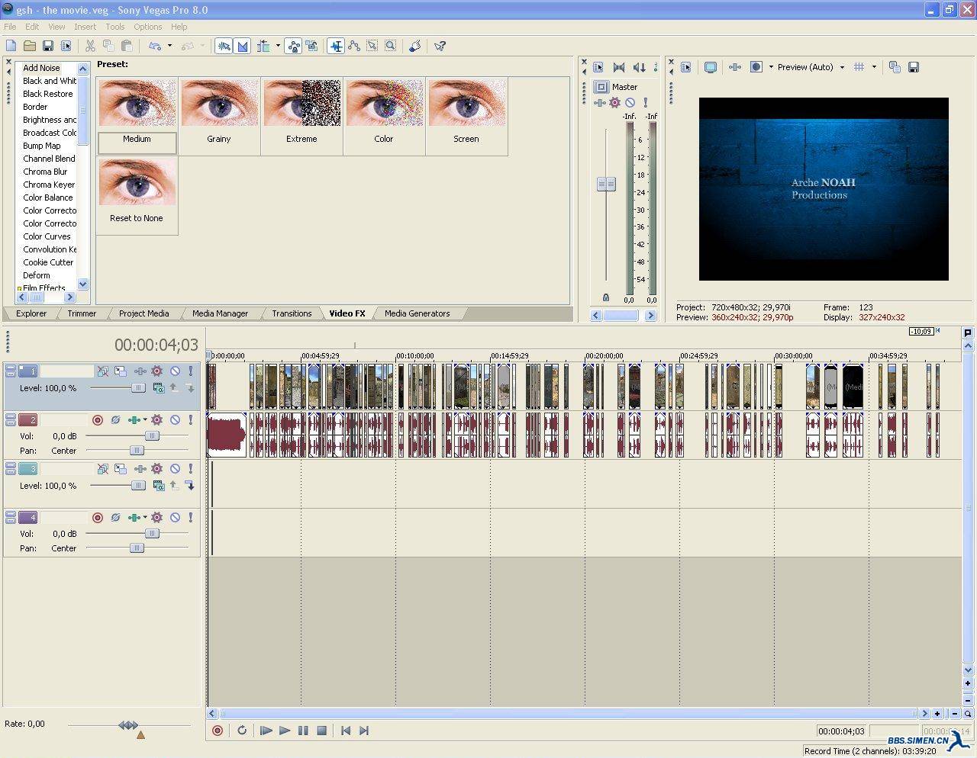
Task: Open a project with the folder icon
Action: (29, 46)
